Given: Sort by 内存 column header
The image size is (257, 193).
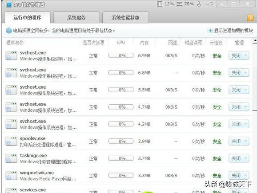Looking at the screenshot, I should tap(144, 43).
